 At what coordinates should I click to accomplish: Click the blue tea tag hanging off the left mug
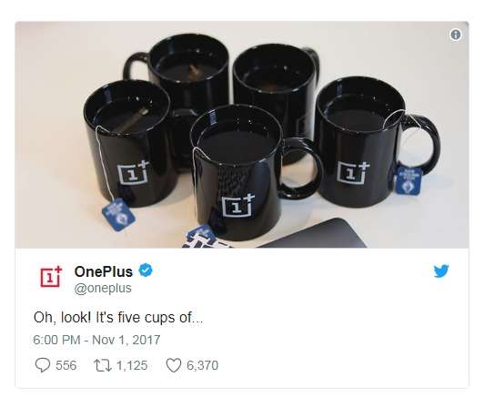tap(118, 215)
